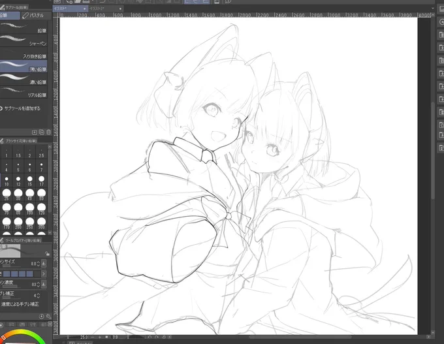
Task: Choose brush size preset 70
Action: point(7,209)
